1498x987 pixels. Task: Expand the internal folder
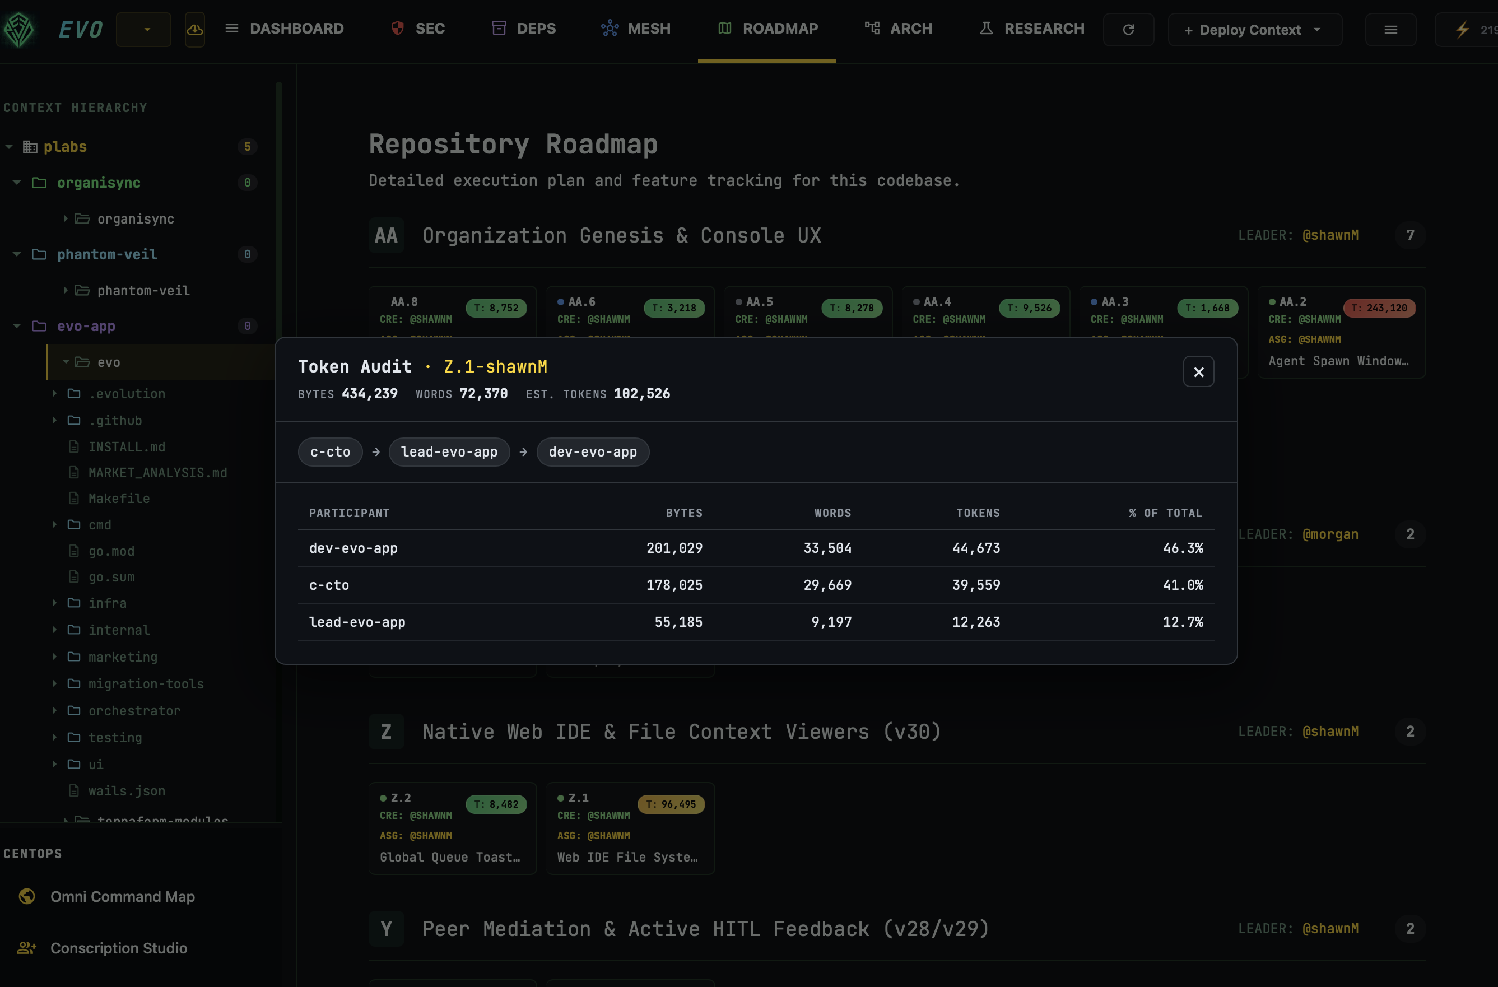click(x=55, y=630)
